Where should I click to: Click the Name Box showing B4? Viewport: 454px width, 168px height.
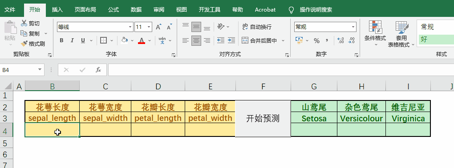pos(19,70)
